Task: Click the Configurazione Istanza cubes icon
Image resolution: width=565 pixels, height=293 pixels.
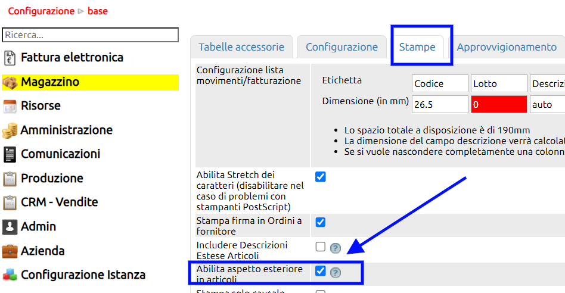Action: coord(10,275)
